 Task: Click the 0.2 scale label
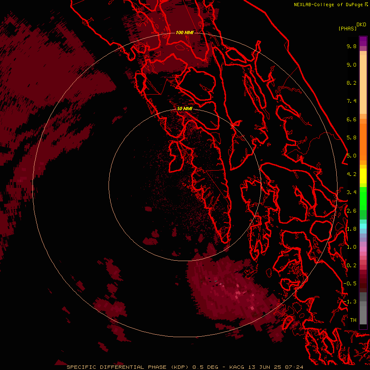[x=351, y=266]
